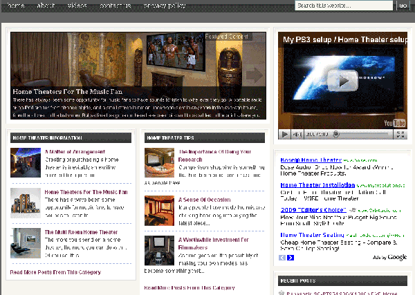This screenshot has height=295, width=415.
Task: Click thumbnail for A Sense Of Occasion
Action: click(x=159, y=211)
